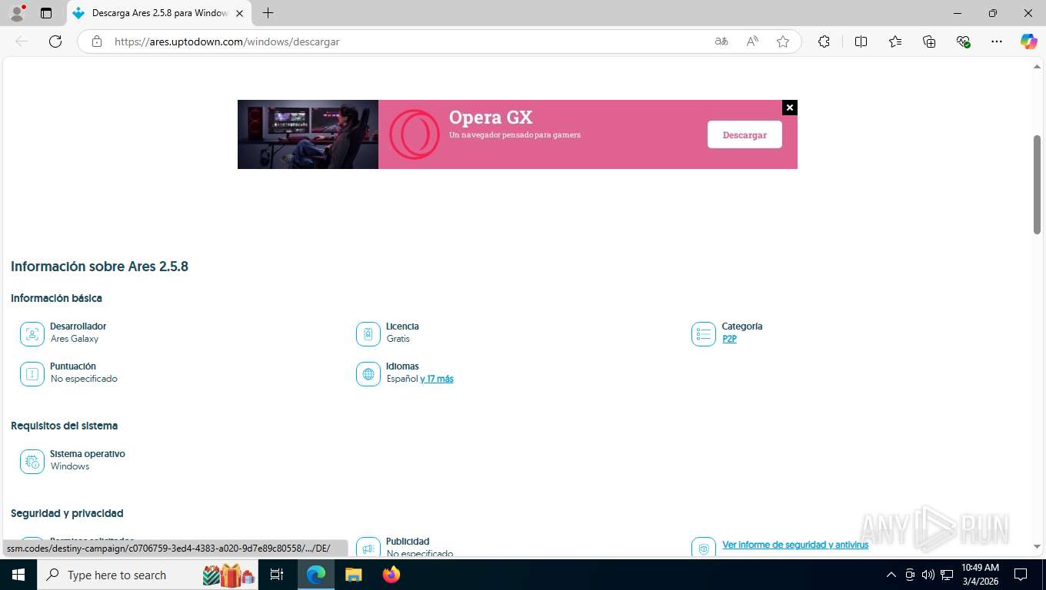
Task: Open the Copilot sidebar icon
Action: click(1029, 41)
